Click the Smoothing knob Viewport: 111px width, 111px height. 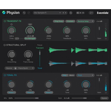[12, 54]
